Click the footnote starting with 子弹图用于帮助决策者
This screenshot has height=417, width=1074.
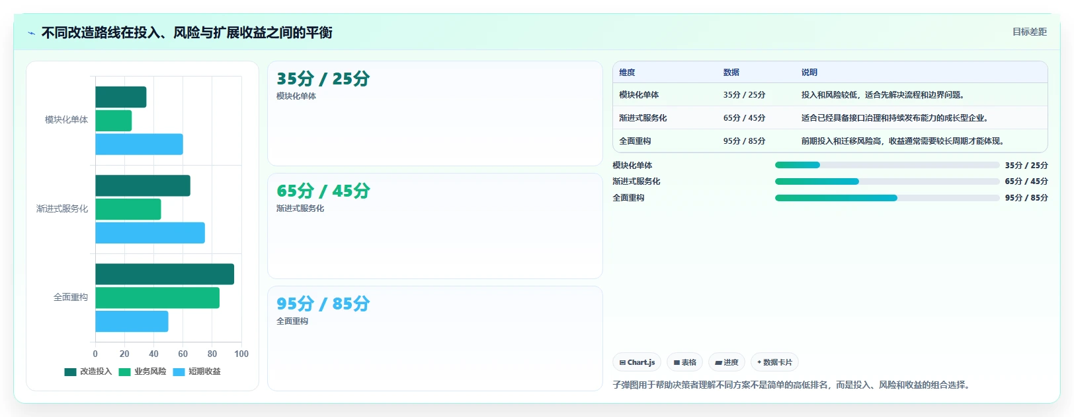(x=793, y=385)
